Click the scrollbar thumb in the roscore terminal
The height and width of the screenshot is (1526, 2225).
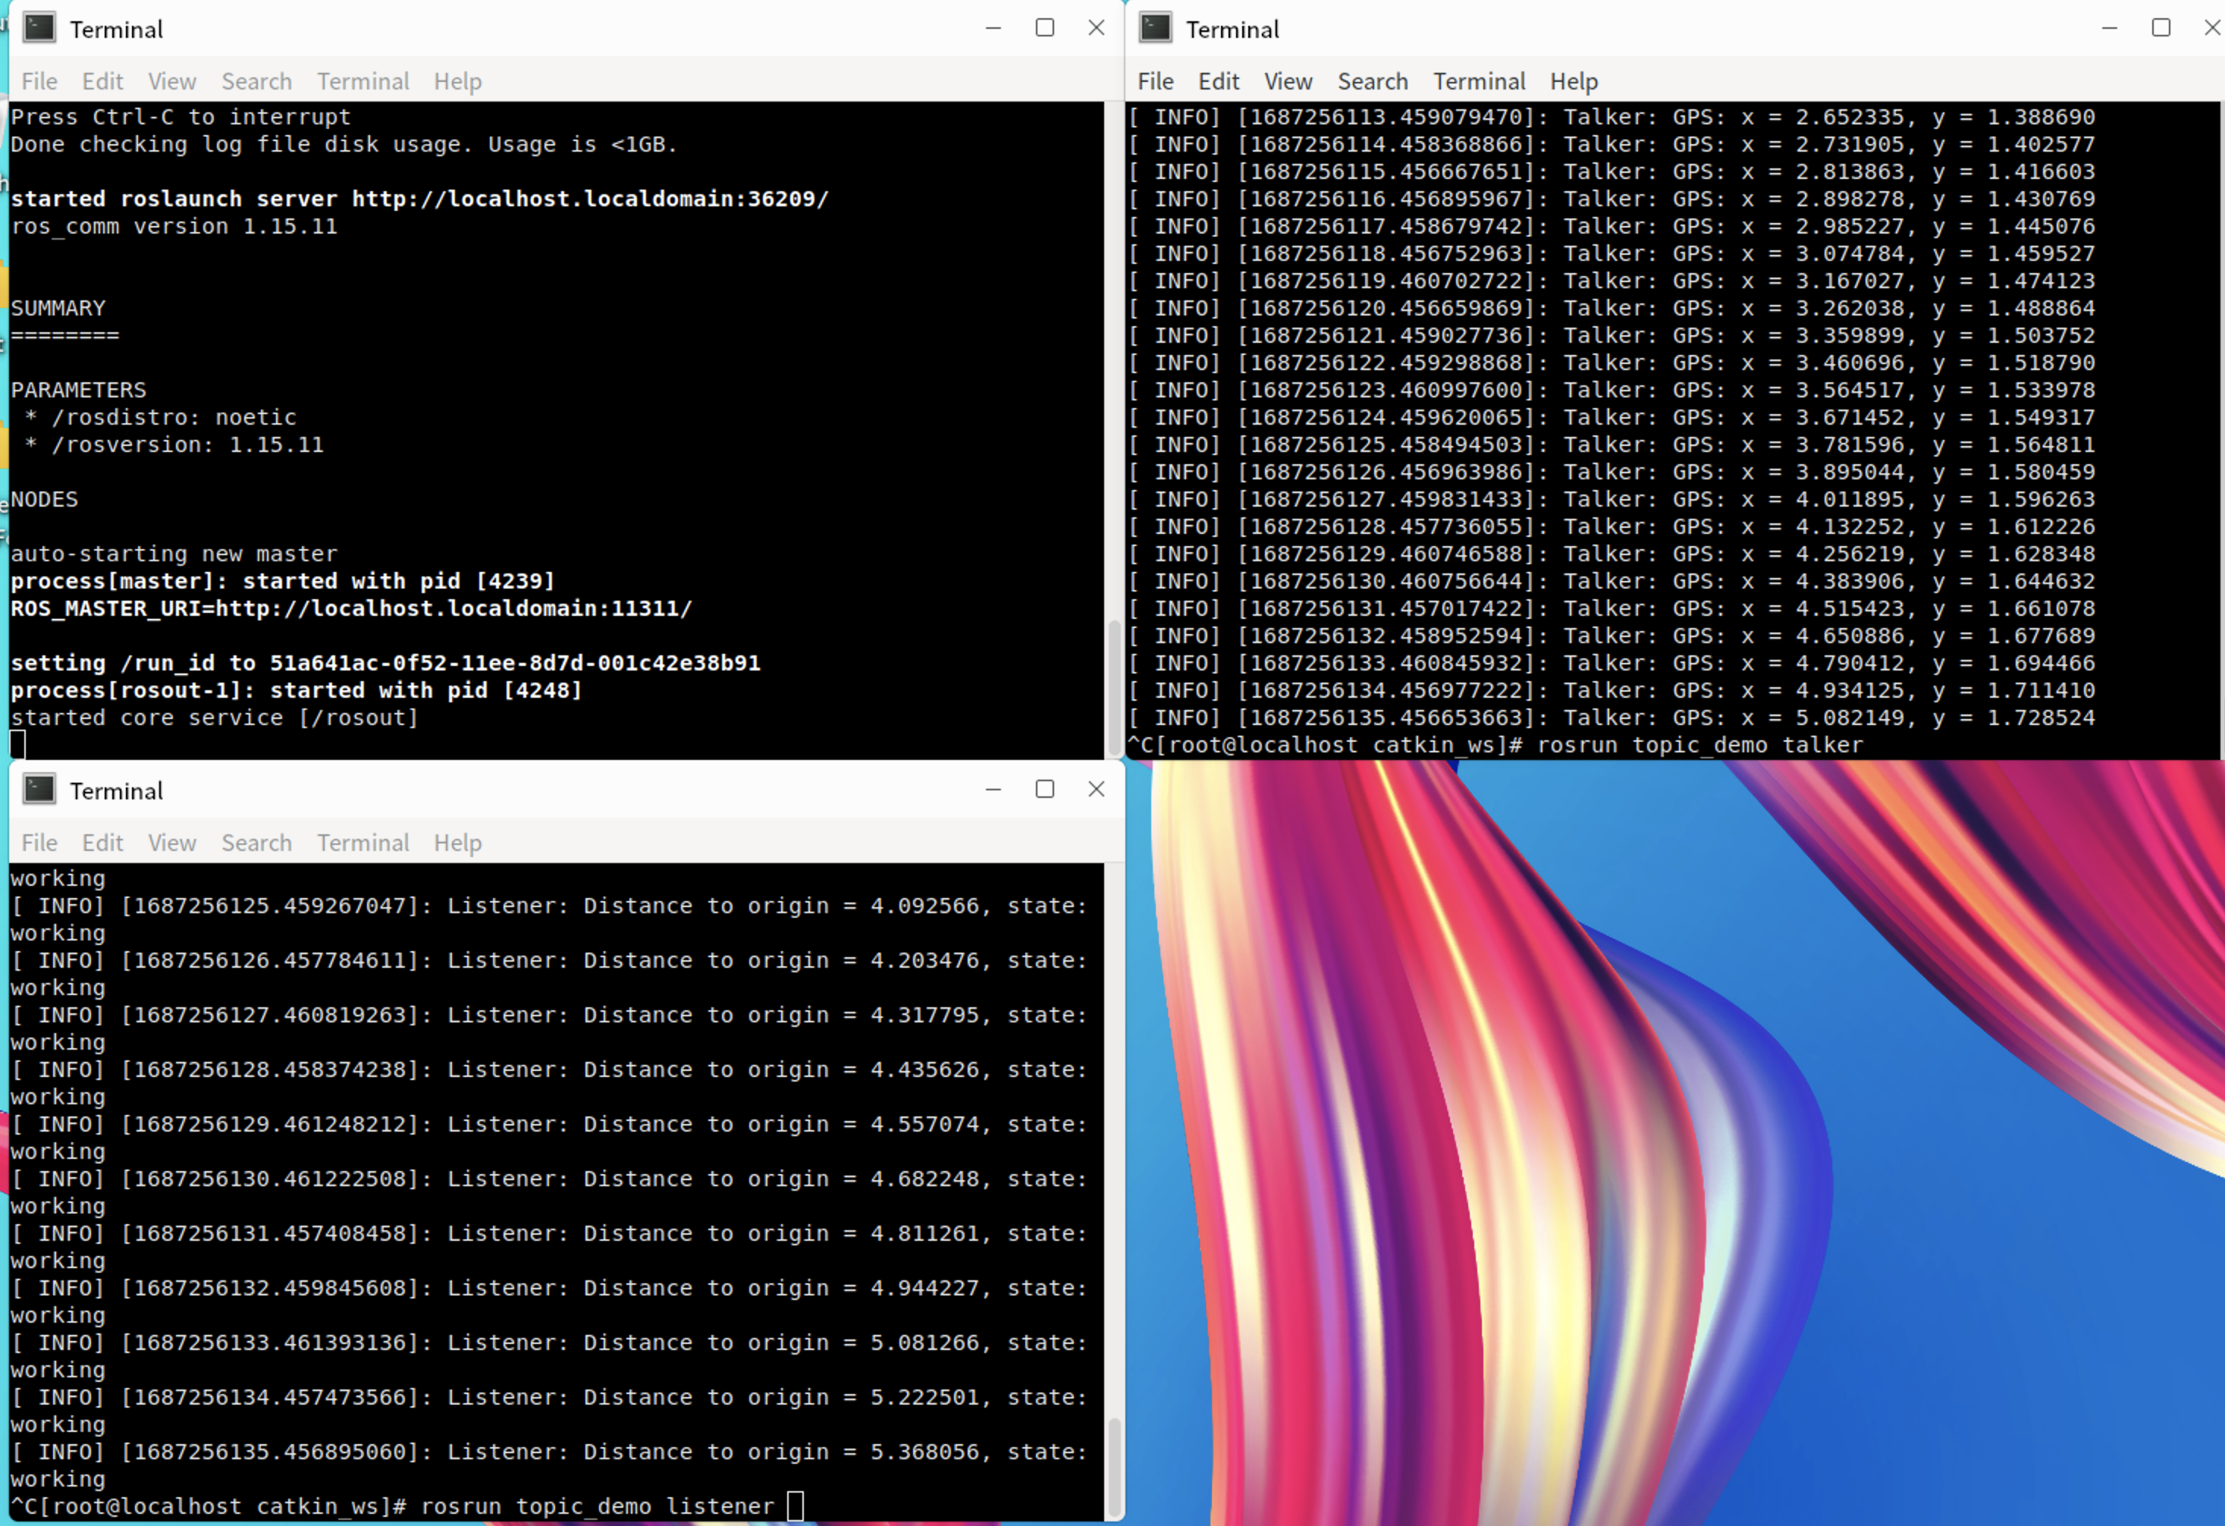coord(1113,687)
